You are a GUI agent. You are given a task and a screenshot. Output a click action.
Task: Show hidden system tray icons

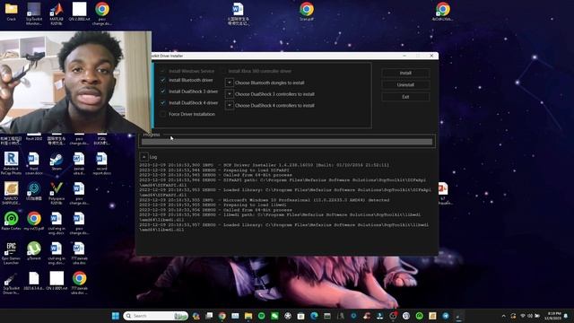tap(504, 316)
